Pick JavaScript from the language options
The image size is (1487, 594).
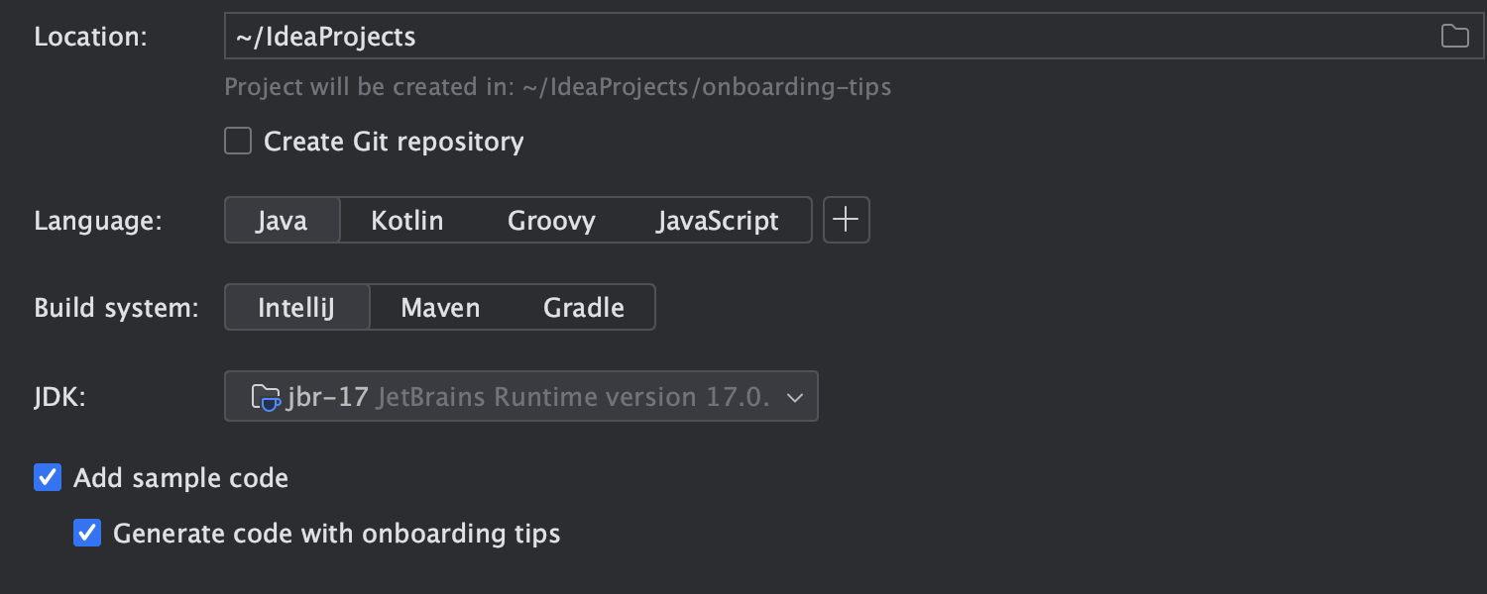[717, 220]
